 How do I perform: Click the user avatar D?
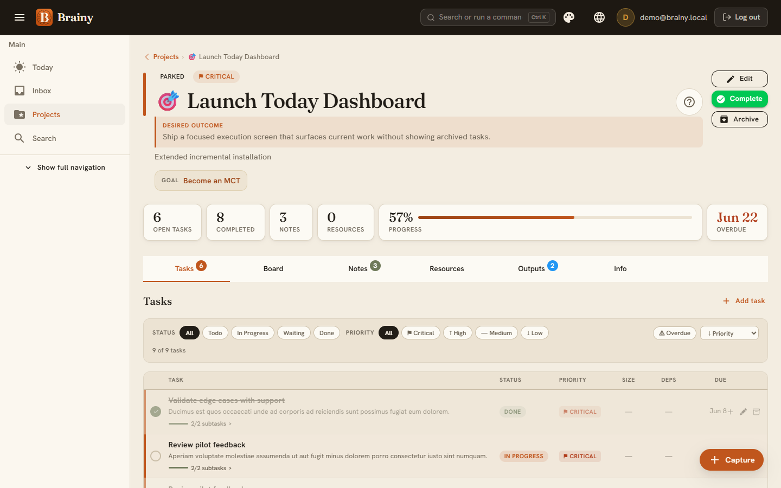[x=625, y=17]
